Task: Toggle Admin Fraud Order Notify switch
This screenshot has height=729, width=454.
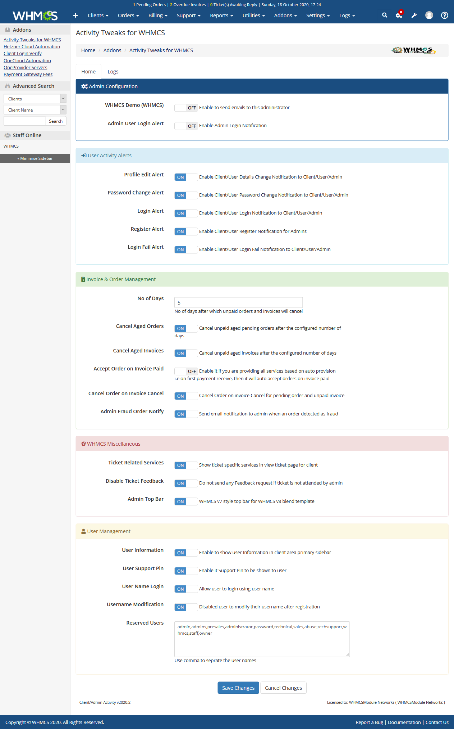Action: (x=186, y=414)
